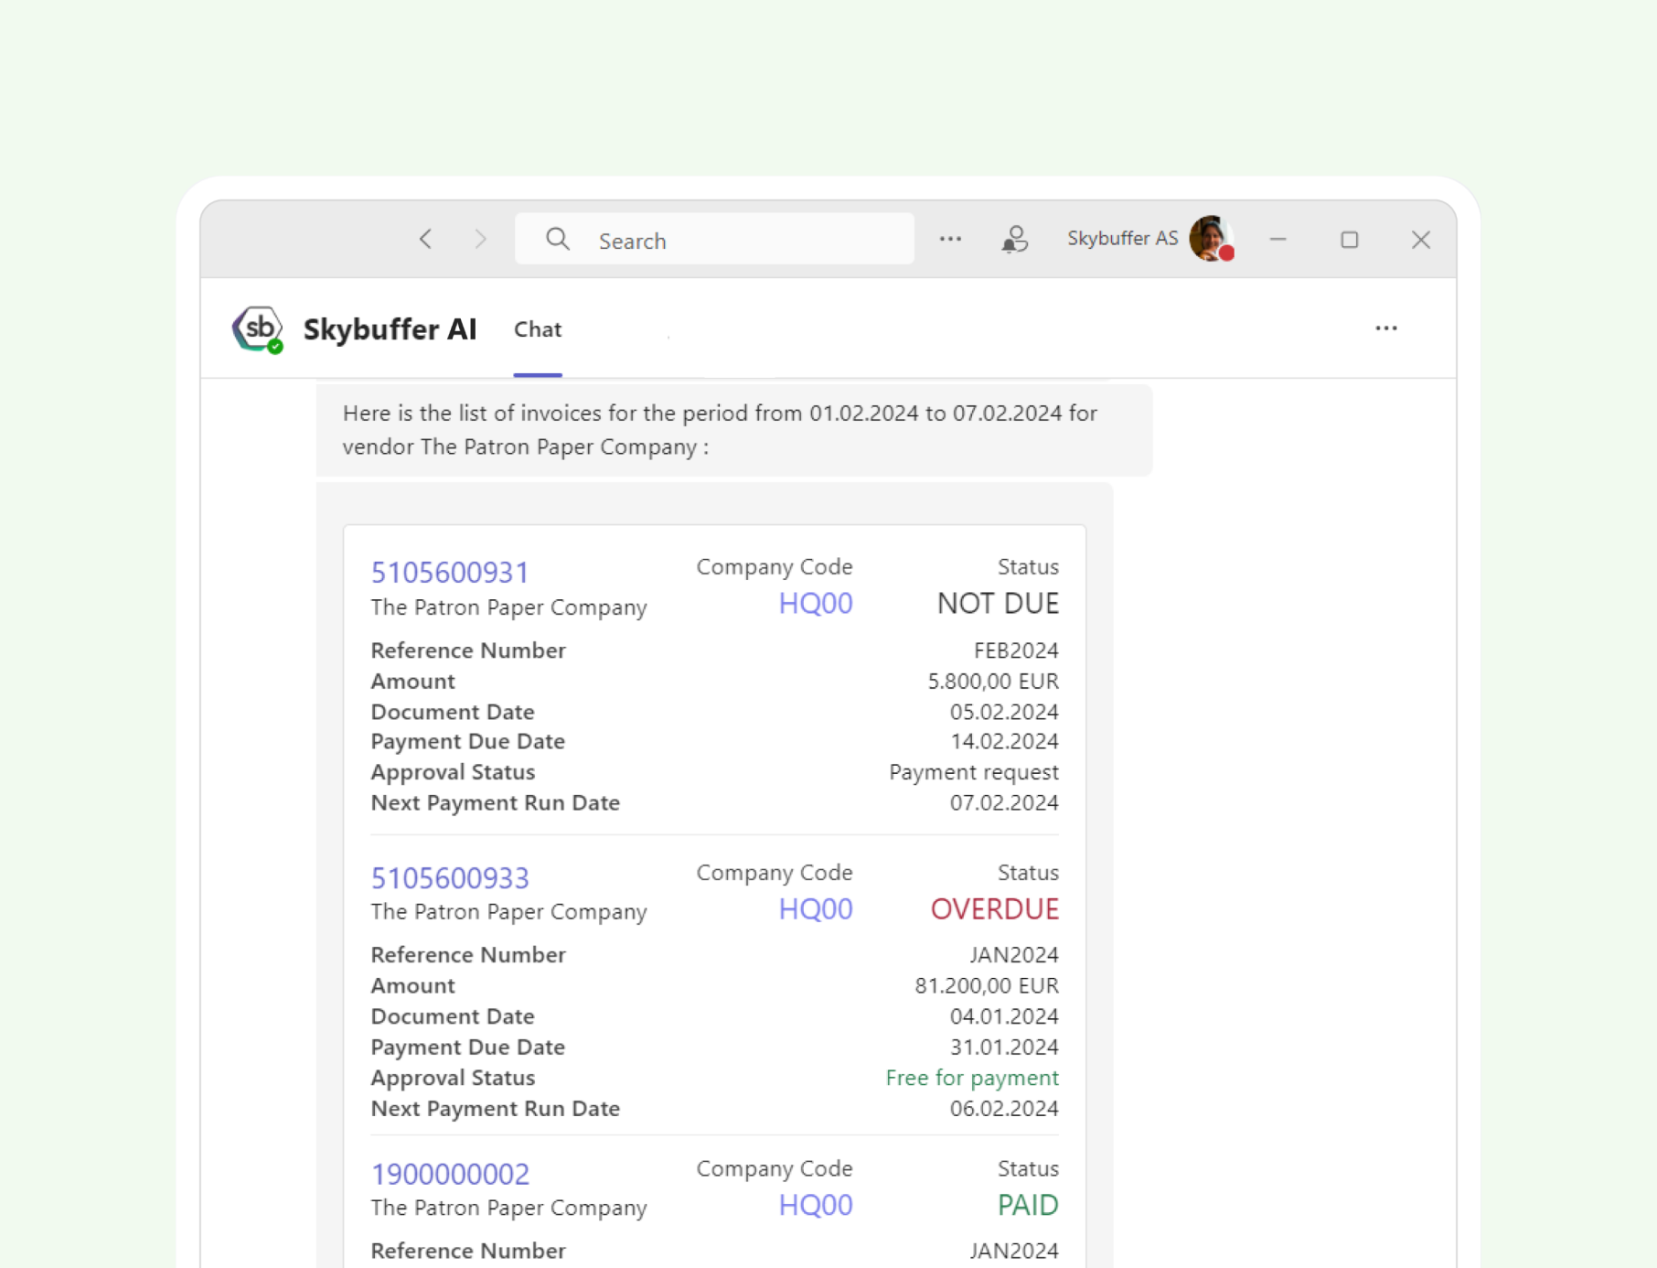The image size is (1657, 1268).
Task: Click the forward navigation arrow
Action: coord(481,240)
